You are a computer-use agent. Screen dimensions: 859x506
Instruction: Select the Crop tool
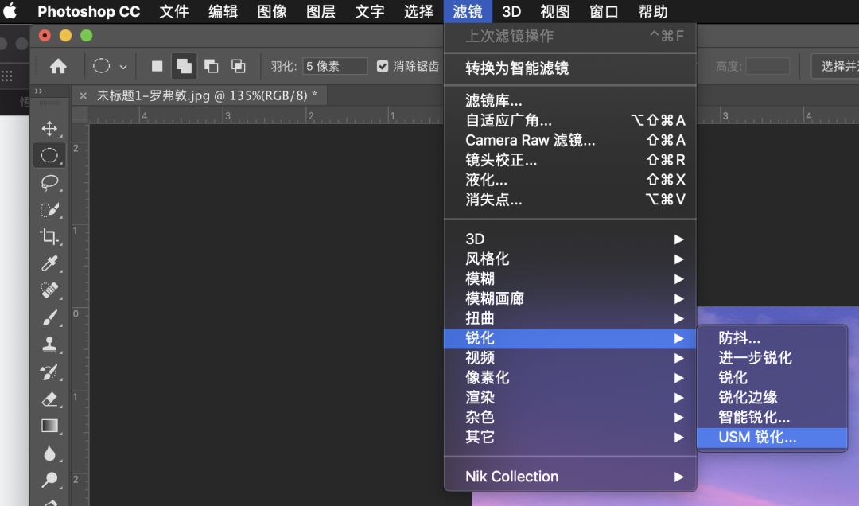tap(49, 237)
